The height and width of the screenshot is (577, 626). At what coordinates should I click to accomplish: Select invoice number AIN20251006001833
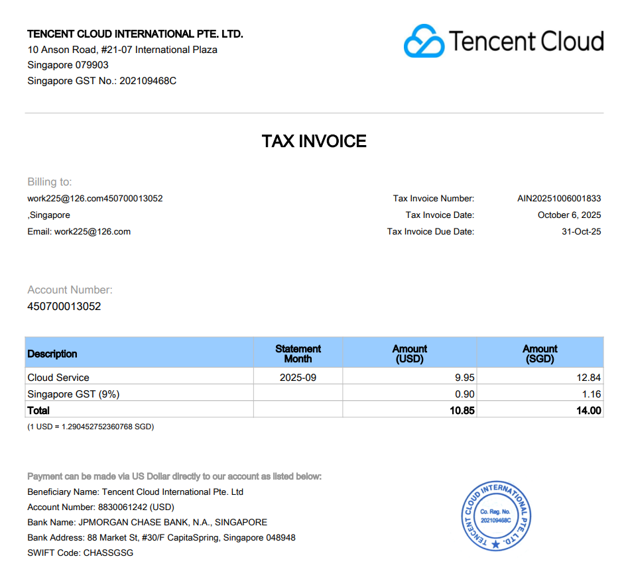[559, 199]
